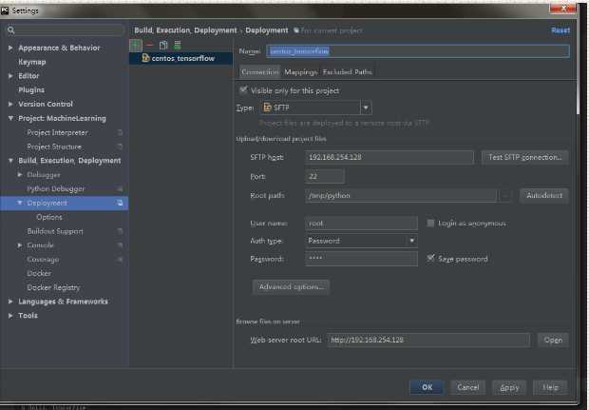Image resolution: width=589 pixels, height=410 pixels.
Task: Click the project-level icon beside Python Debugger
Action: click(120, 188)
